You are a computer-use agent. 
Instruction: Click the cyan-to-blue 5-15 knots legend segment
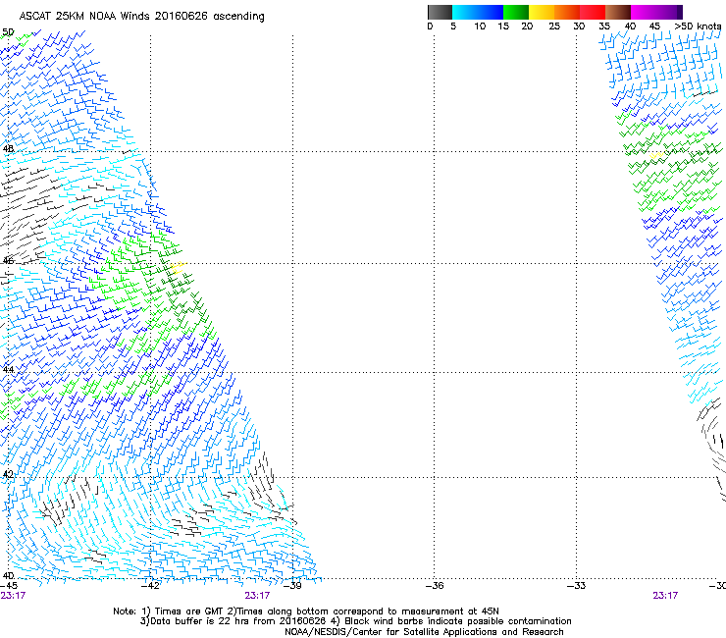(478, 12)
